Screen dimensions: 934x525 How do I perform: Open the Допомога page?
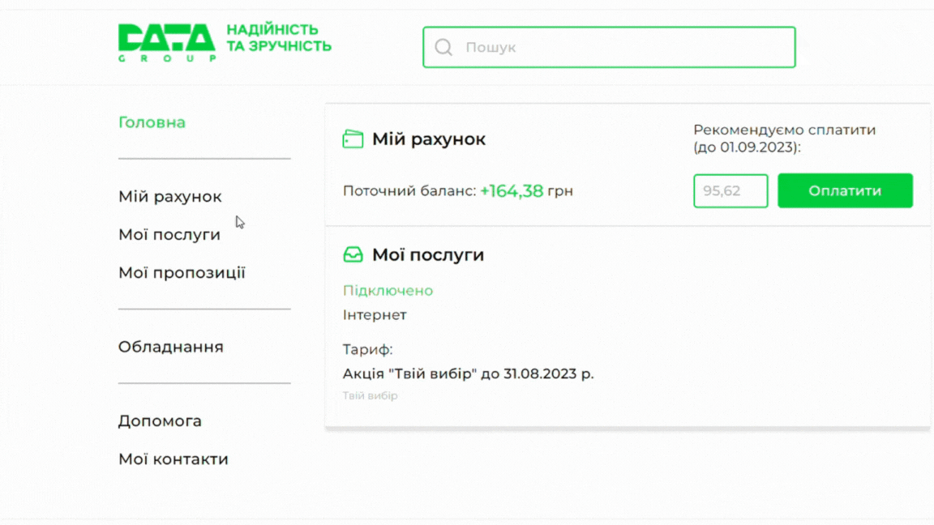(x=160, y=421)
